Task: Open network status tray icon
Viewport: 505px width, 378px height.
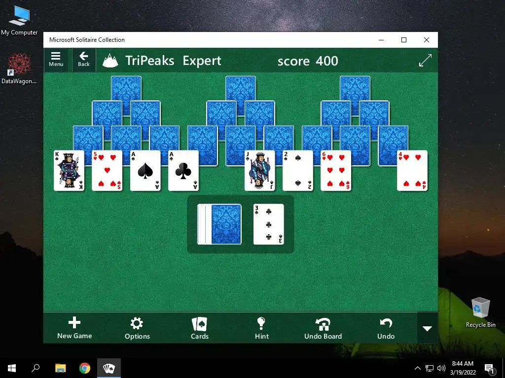Action: 430,368
